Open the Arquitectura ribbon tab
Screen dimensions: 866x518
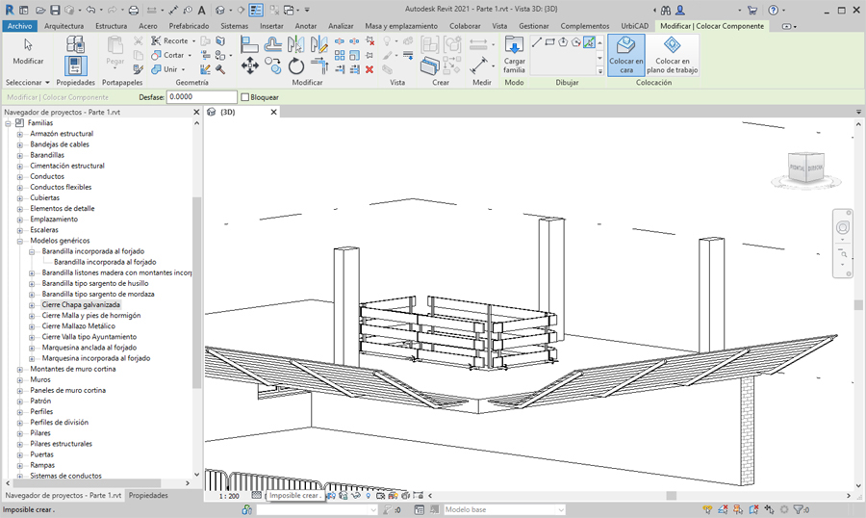point(64,26)
